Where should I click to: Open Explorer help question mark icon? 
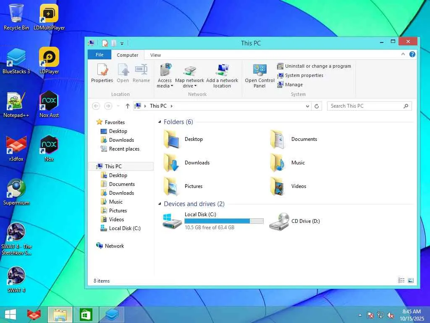pos(412,54)
